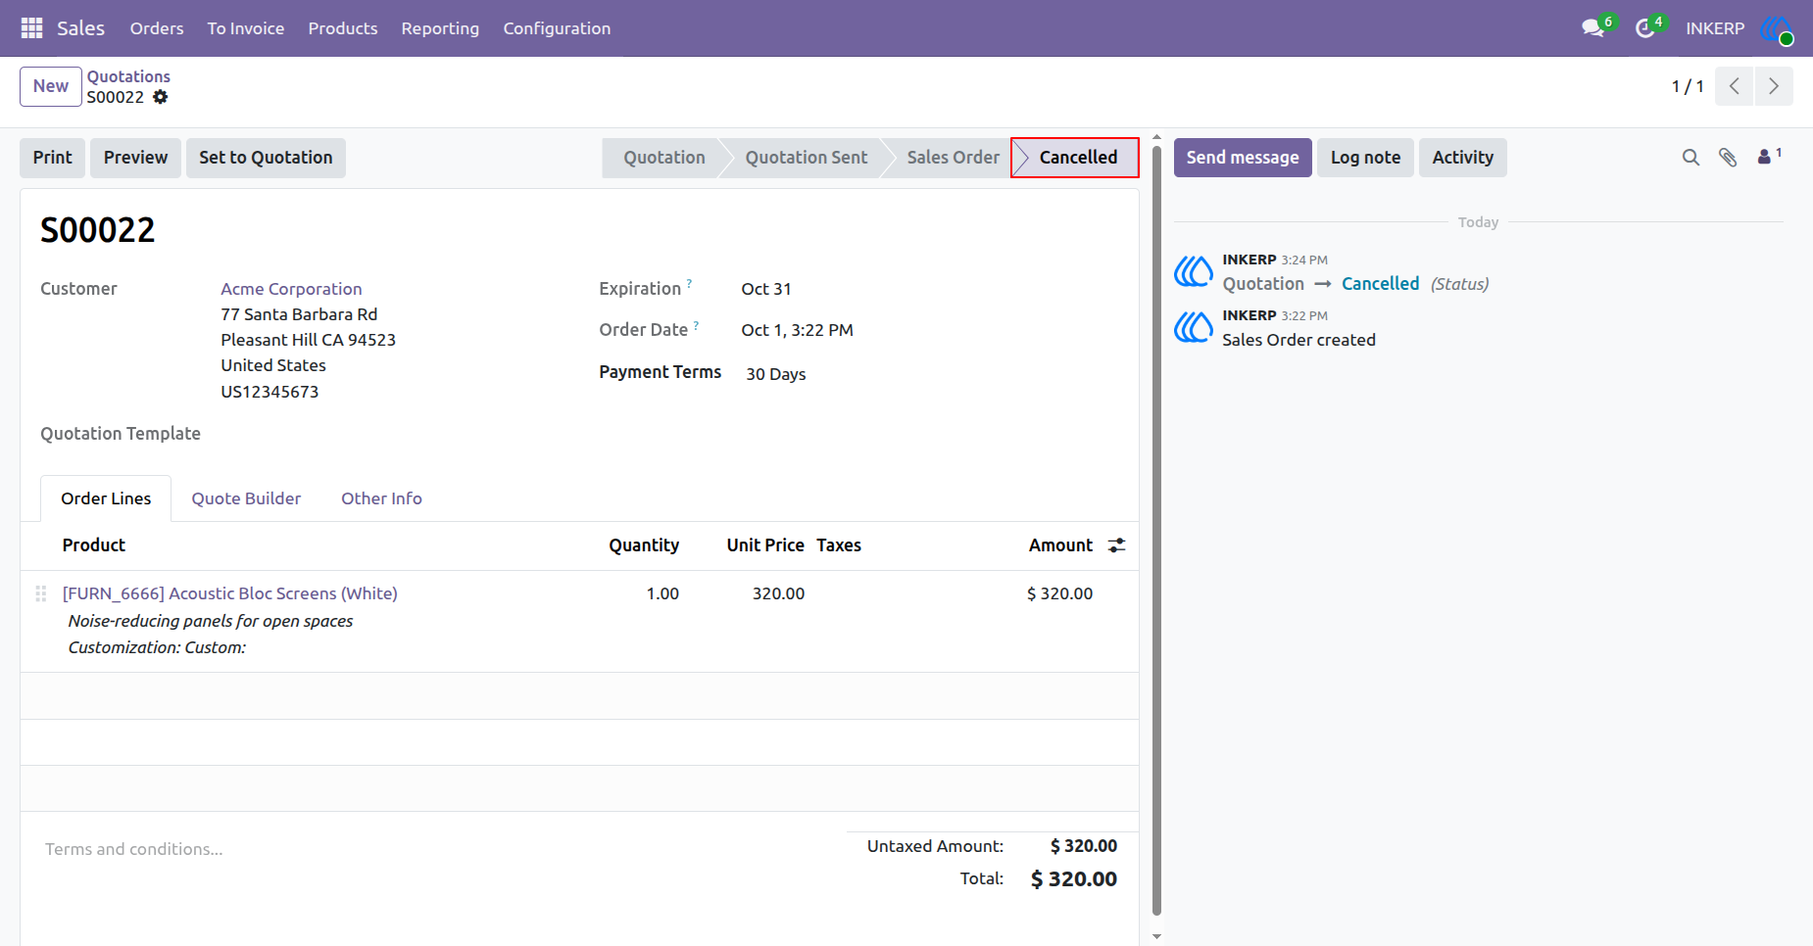Click the Sales app title

click(80, 28)
